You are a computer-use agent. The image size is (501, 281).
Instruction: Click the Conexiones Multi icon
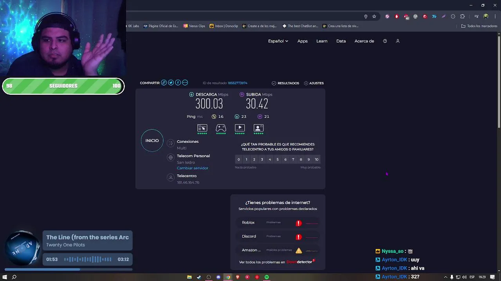pyautogui.click(x=170, y=144)
